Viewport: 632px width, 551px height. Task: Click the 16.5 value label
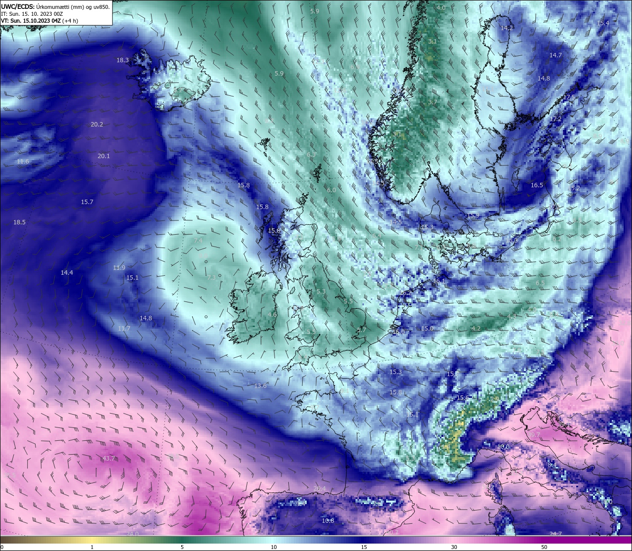tap(537, 185)
